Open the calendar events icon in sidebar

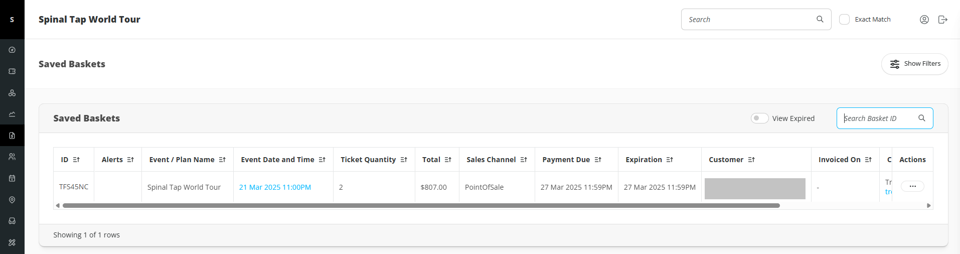coord(12,178)
